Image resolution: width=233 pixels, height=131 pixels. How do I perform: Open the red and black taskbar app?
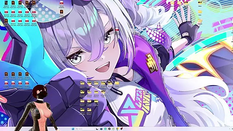121,129
